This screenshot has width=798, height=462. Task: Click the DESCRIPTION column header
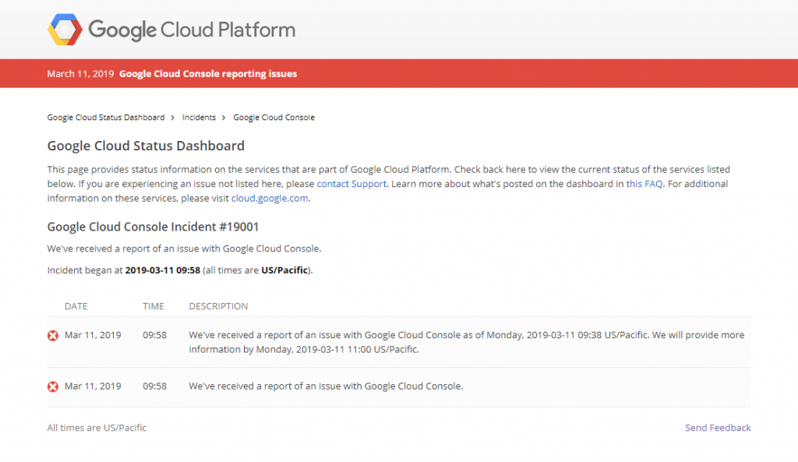point(218,306)
